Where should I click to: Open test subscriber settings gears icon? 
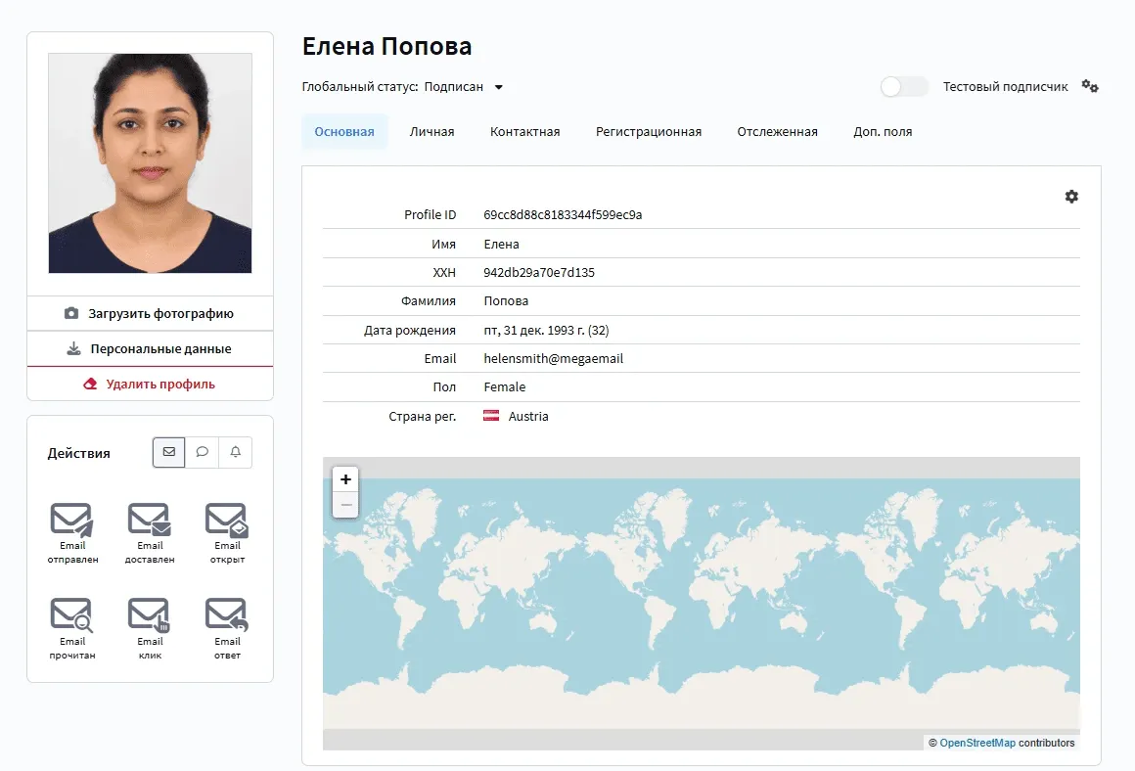coord(1090,86)
